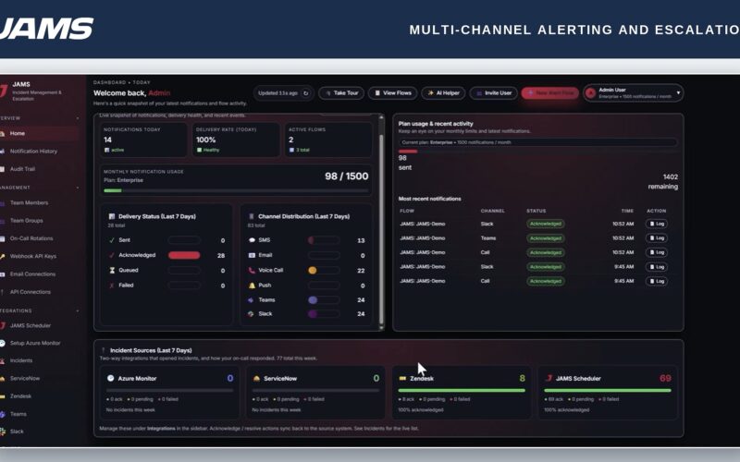Open the Home page in sidebar
Image resolution: width=740 pixels, height=462 pixels.
[x=39, y=133]
